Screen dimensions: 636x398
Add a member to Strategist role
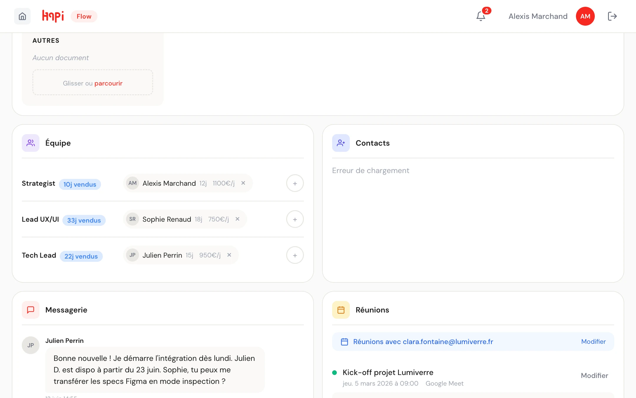coord(295,183)
